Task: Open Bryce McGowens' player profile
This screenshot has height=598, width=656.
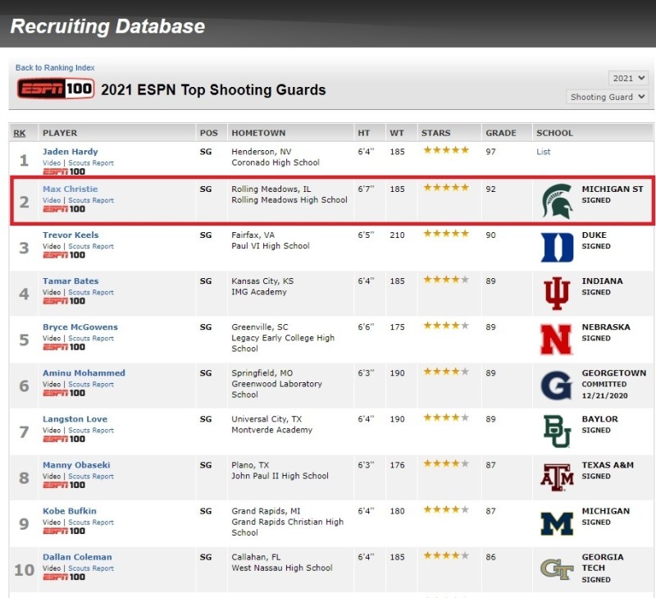Action: pos(80,327)
